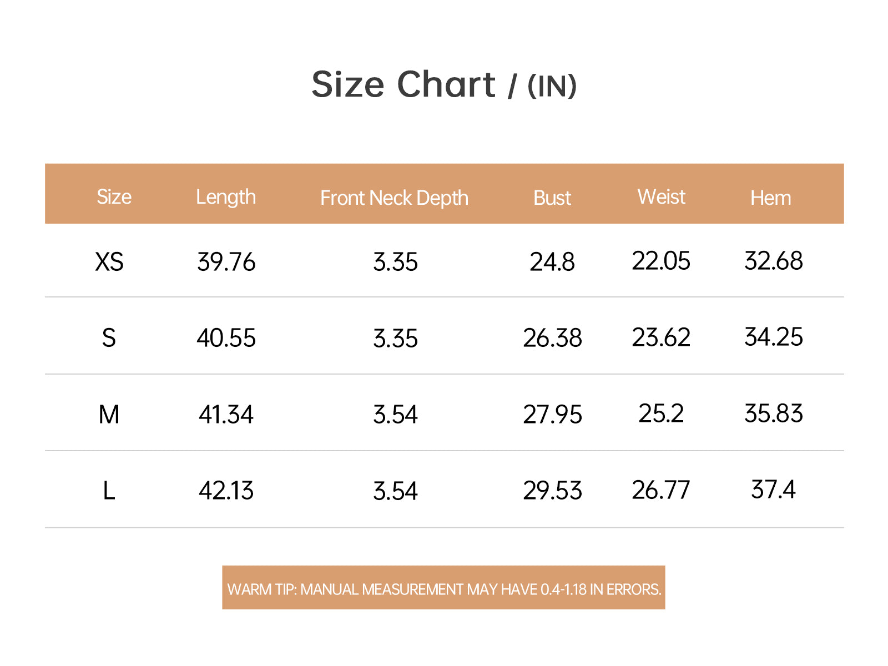Select the Size column header

(114, 197)
